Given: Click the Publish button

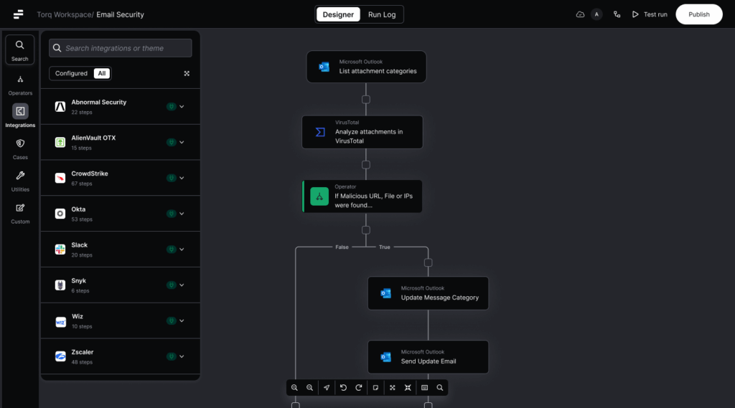Looking at the screenshot, I should coord(698,14).
